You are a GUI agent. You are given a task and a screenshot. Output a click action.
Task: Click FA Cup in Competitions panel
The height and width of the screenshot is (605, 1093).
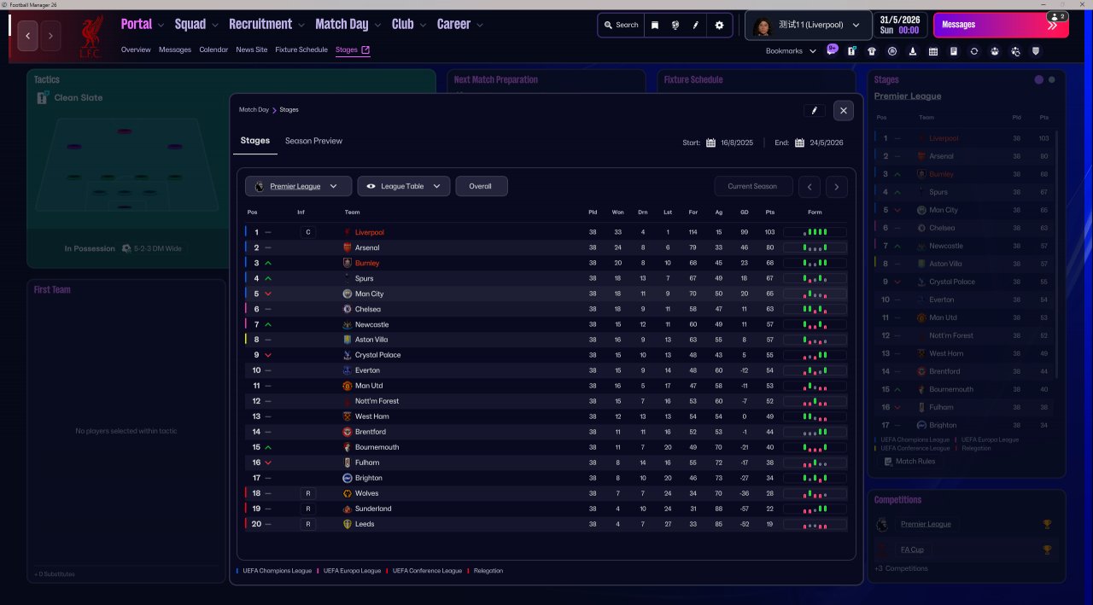912,550
